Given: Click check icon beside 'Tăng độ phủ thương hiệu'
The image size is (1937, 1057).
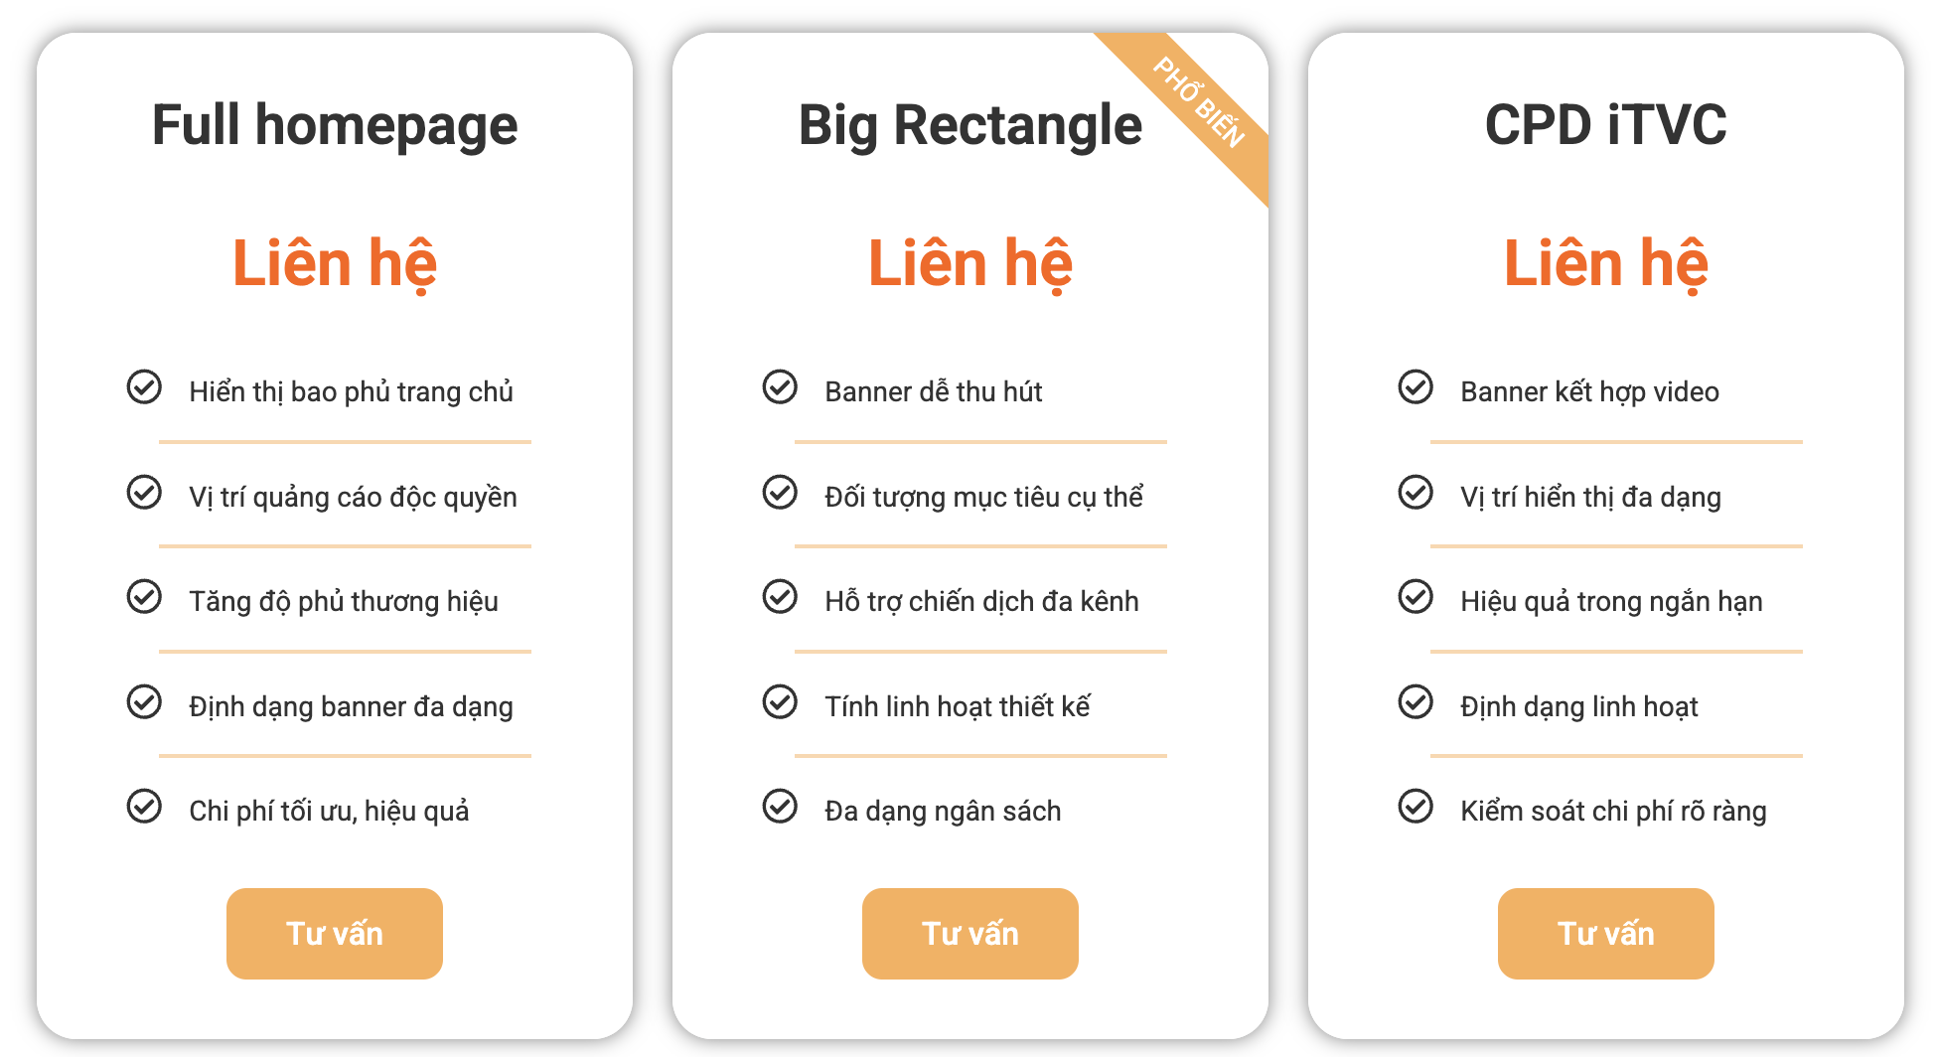Looking at the screenshot, I should [x=144, y=596].
